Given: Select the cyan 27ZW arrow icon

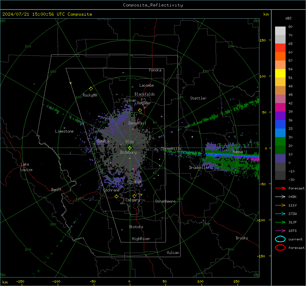Looking at the screenshot, I should pyautogui.click(x=280, y=214).
